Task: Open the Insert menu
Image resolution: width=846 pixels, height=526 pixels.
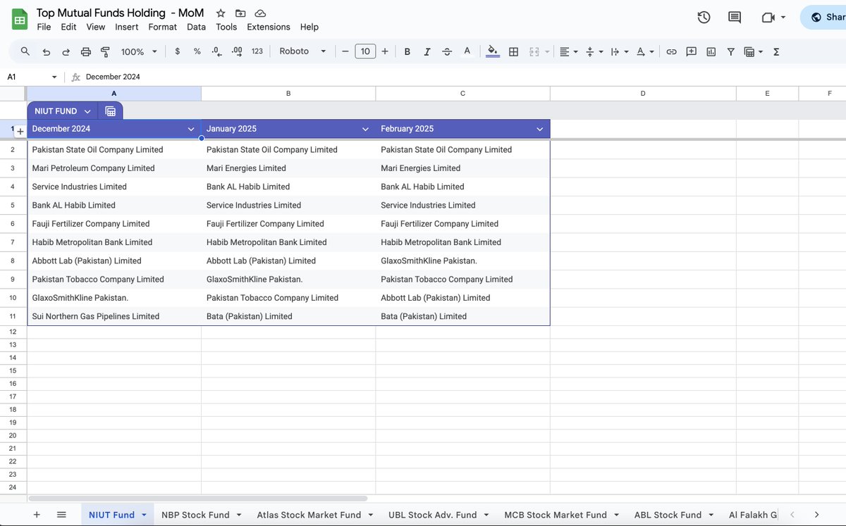Action: (x=127, y=27)
